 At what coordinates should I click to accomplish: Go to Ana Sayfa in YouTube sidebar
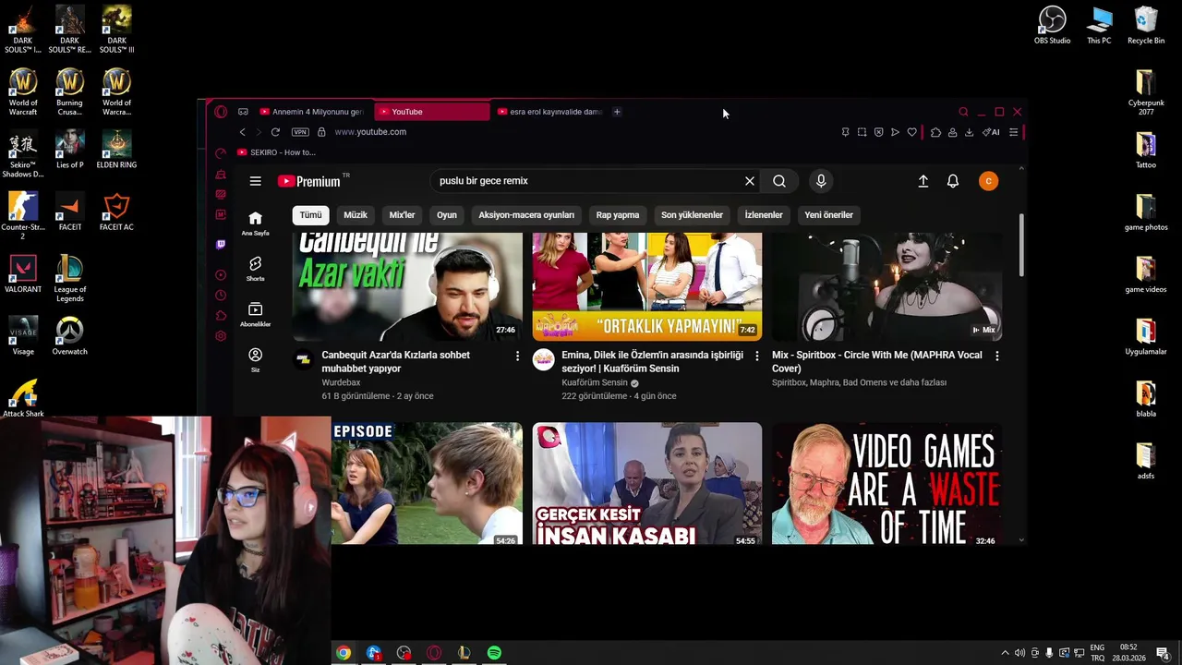[x=256, y=224]
